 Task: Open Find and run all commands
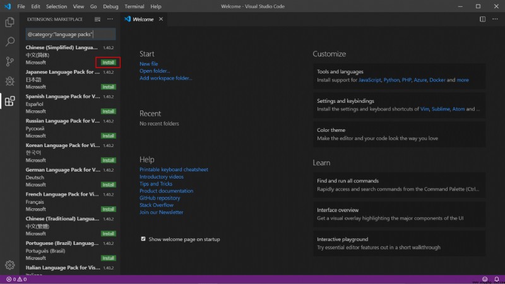coord(400,185)
